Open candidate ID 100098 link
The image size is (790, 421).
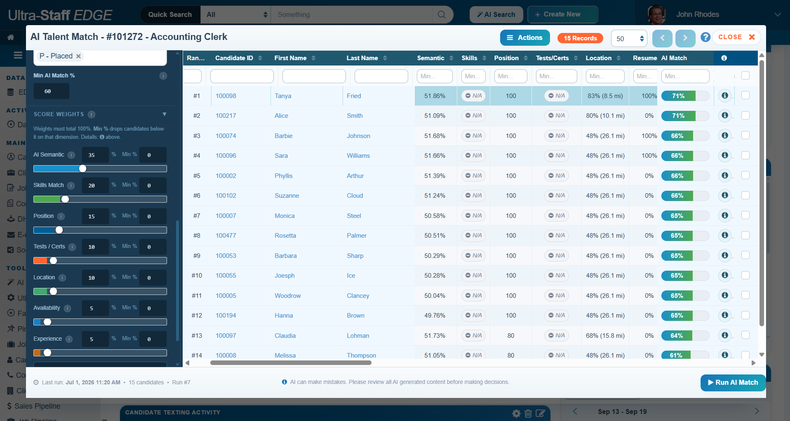pyautogui.click(x=226, y=96)
